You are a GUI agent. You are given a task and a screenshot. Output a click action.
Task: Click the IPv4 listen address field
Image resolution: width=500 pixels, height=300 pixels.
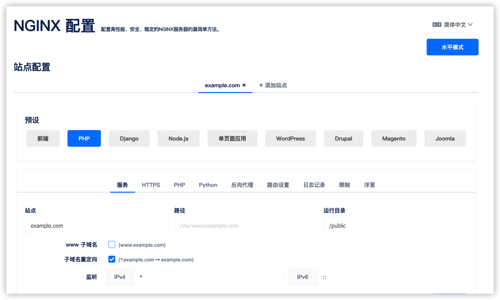coord(209,277)
